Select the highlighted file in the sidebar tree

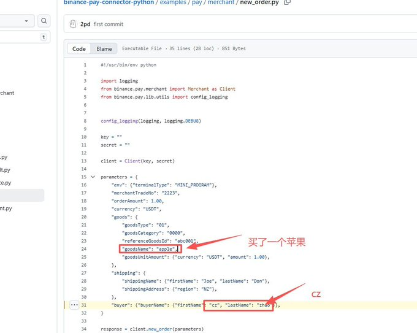click(22, 196)
